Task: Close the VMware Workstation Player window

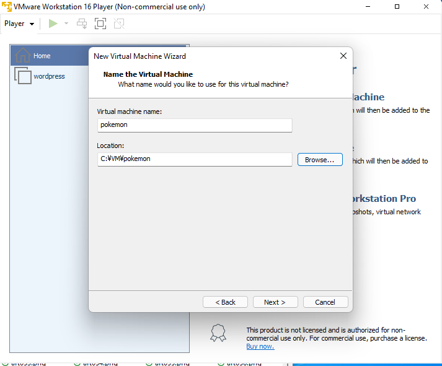Action: click(x=426, y=6)
